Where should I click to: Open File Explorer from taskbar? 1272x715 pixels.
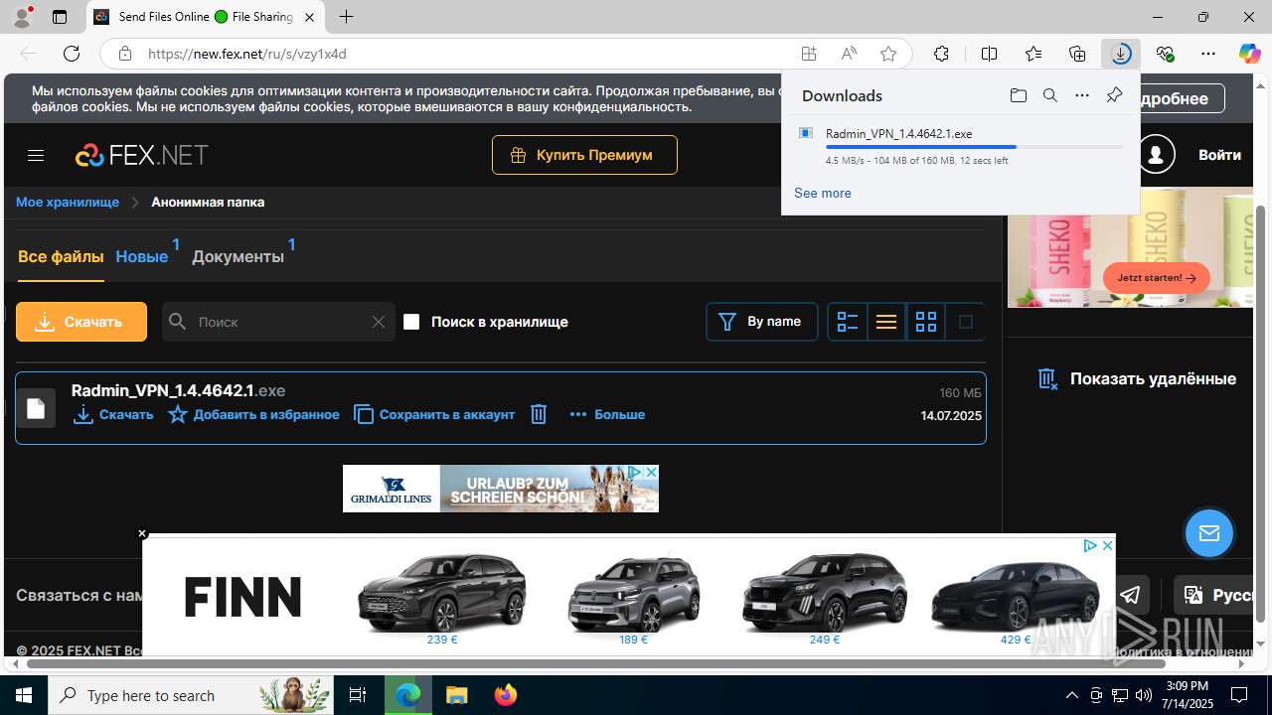(456, 695)
